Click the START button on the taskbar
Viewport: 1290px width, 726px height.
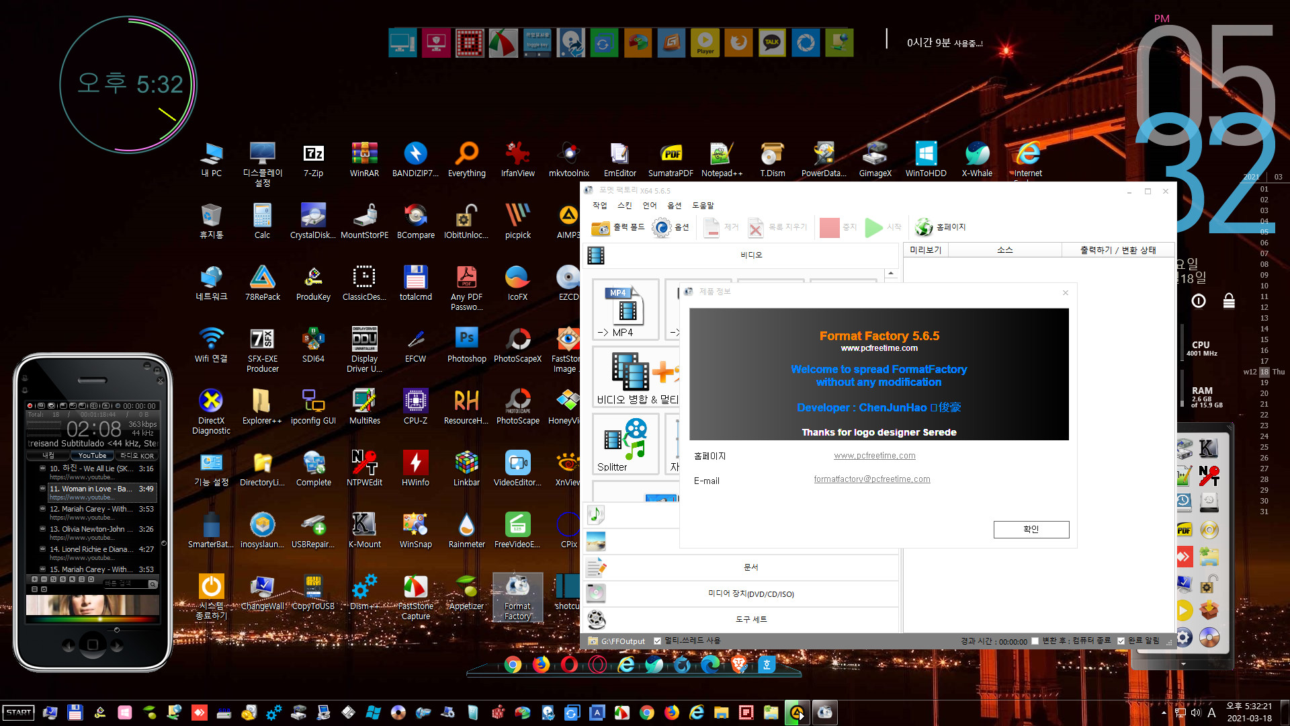(18, 713)
